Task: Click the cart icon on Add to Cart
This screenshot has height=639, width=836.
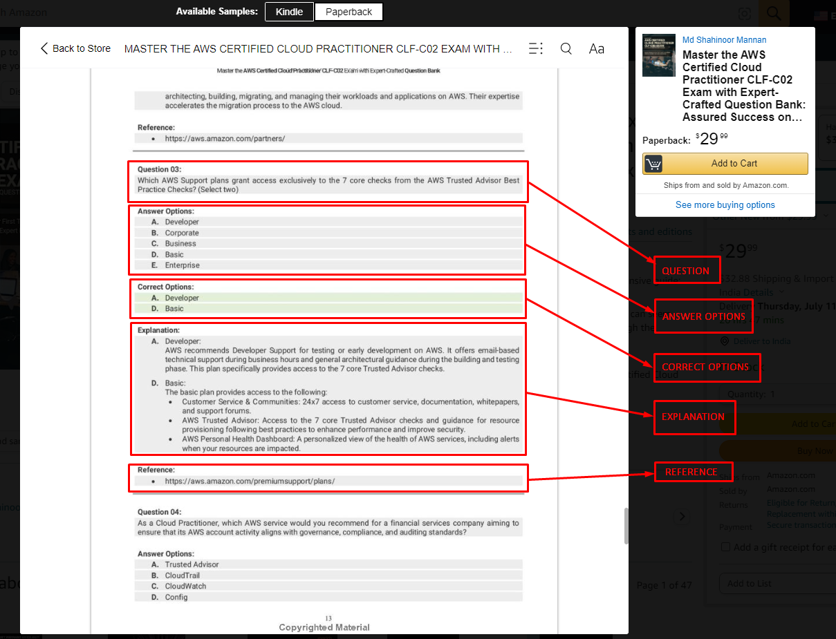Action: [x=653, y=164]
